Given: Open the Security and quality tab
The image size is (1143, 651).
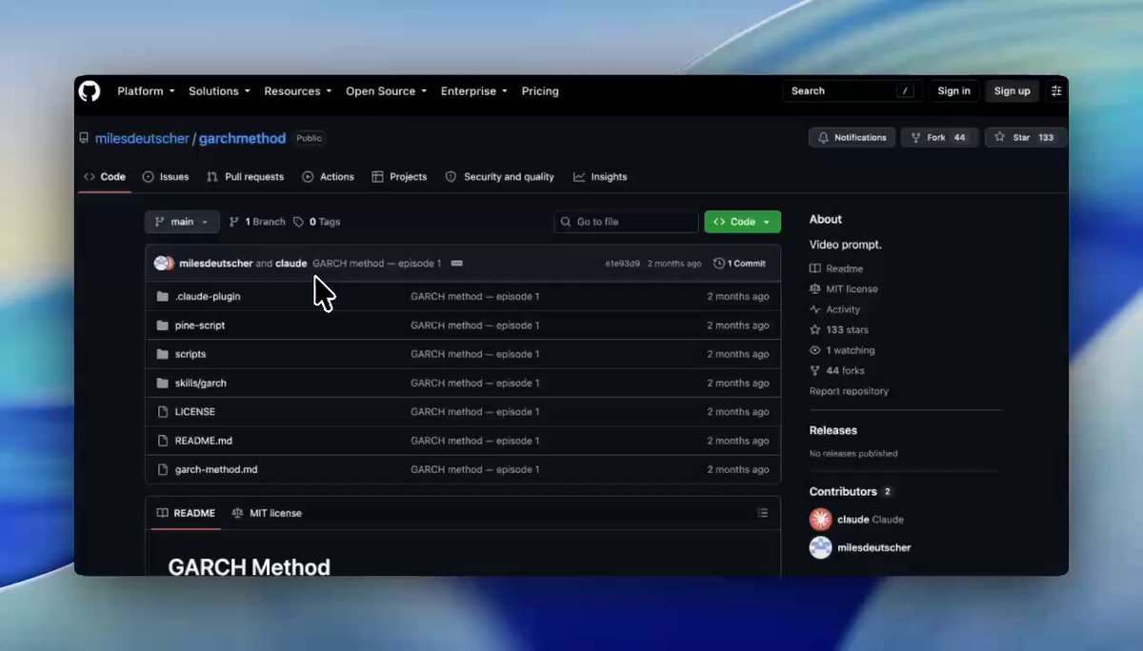Looking at the screenshot, I should coord(500,177).
